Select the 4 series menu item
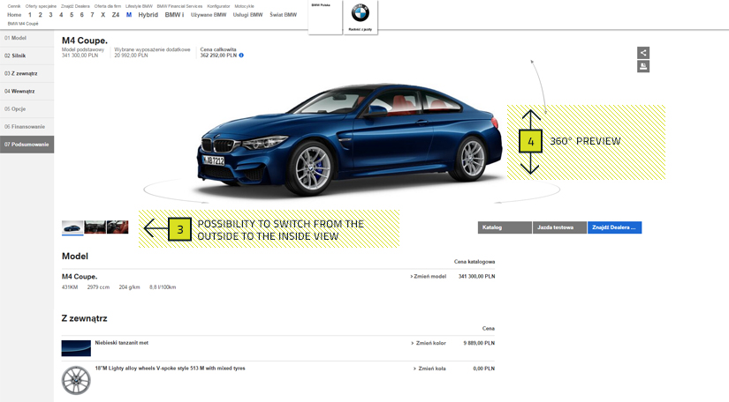Viewport: 729px width, 402px height. click(61, 15)
